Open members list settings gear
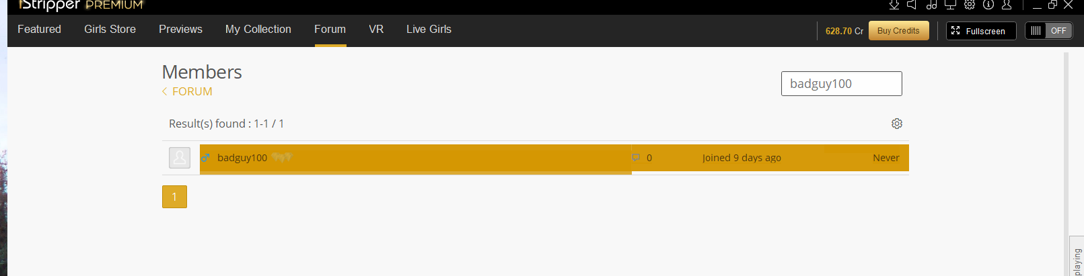 point(896,124)
